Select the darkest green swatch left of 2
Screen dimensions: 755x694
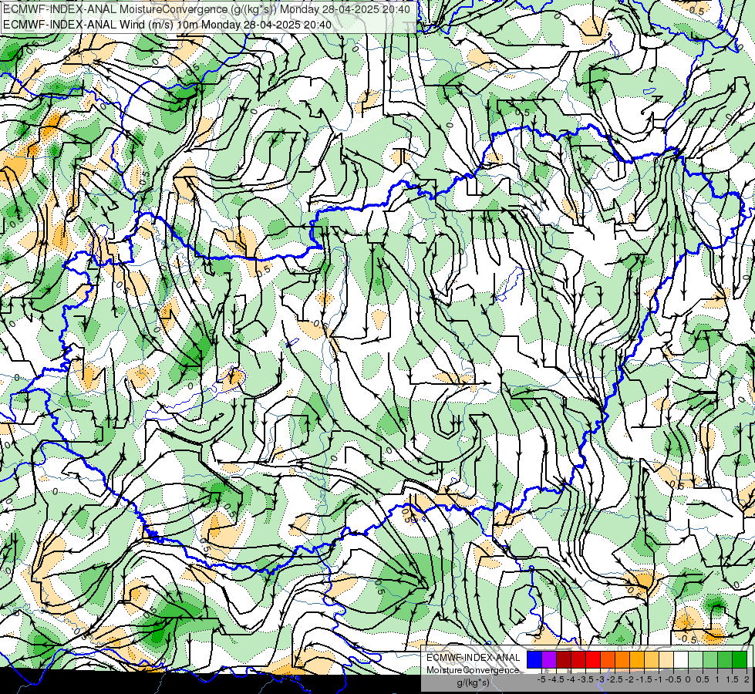click(740, 659)
